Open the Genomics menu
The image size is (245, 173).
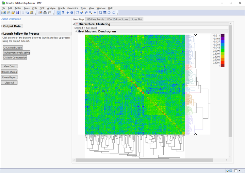pos(73,8)
